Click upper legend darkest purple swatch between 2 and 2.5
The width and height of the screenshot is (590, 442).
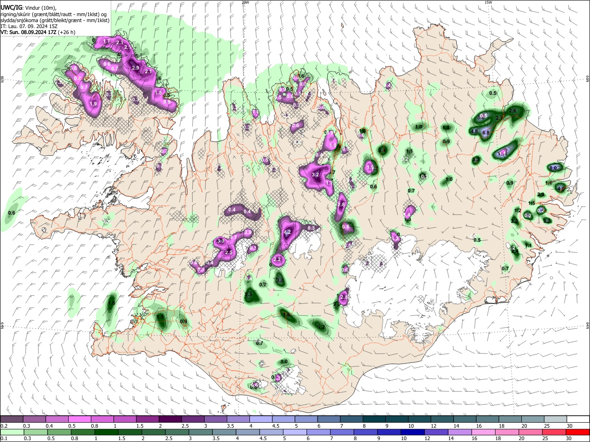170,419
